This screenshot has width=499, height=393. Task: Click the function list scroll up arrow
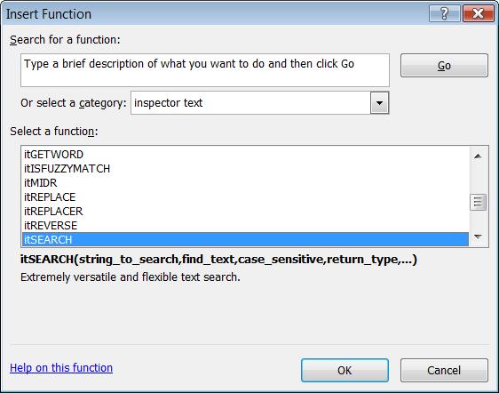click(478, 156)
